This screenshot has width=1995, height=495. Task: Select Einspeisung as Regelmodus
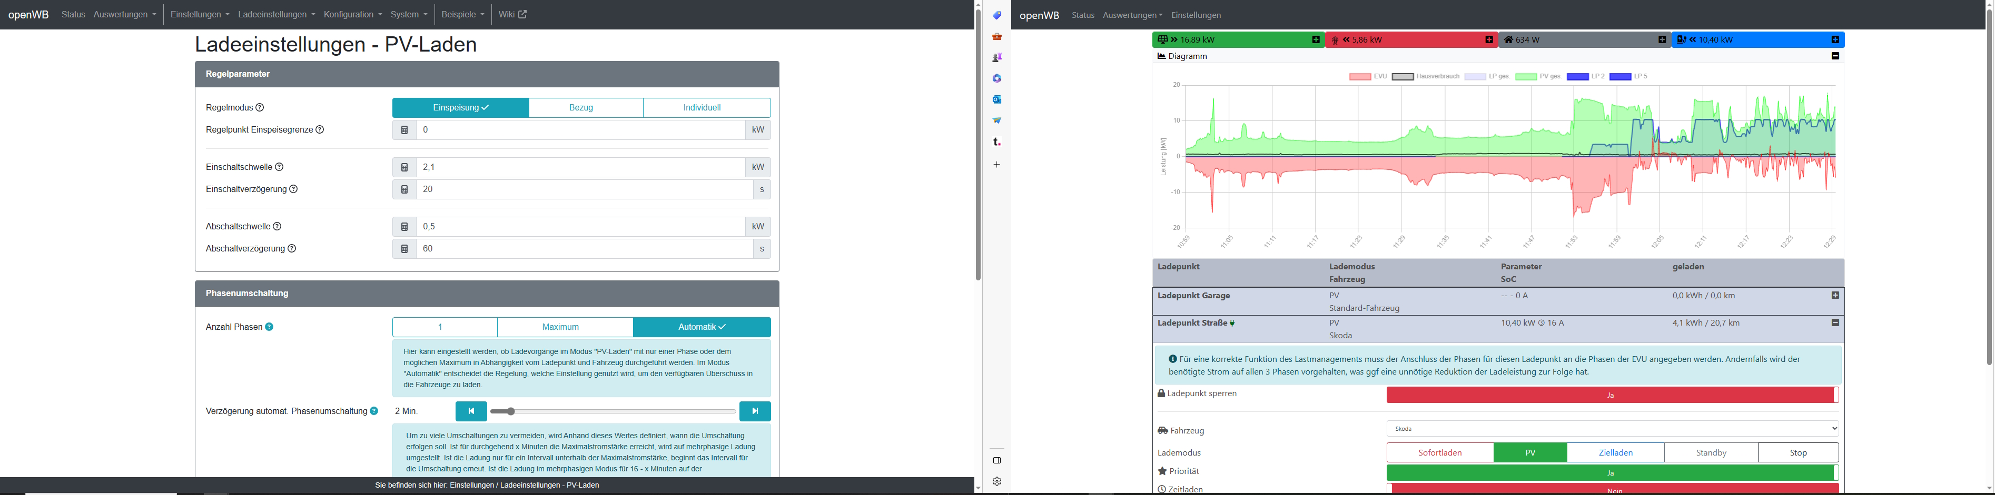coord(461,108)
